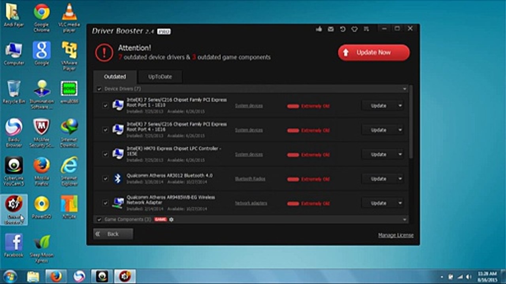The image size is (506, 284).
Task: Uncheck the PCI Express Root Port 4 driver
Action: point(105,130)
